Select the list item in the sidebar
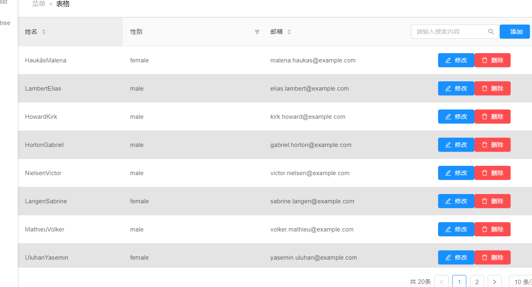The height and width of the screenshot is (287, 532). (x=4, y=2)
